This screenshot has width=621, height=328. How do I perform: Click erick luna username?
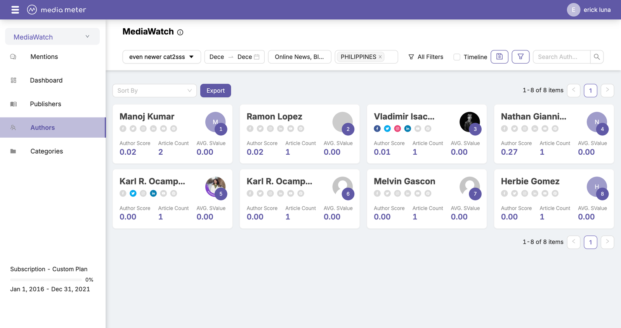(597, 10)
